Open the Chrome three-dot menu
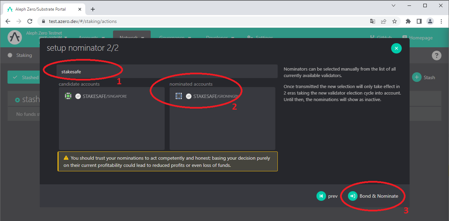The height and width of the screenshot is (221, 449). (441, 21)
